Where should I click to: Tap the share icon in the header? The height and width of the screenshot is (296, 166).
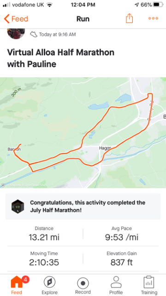coord(129,18)
